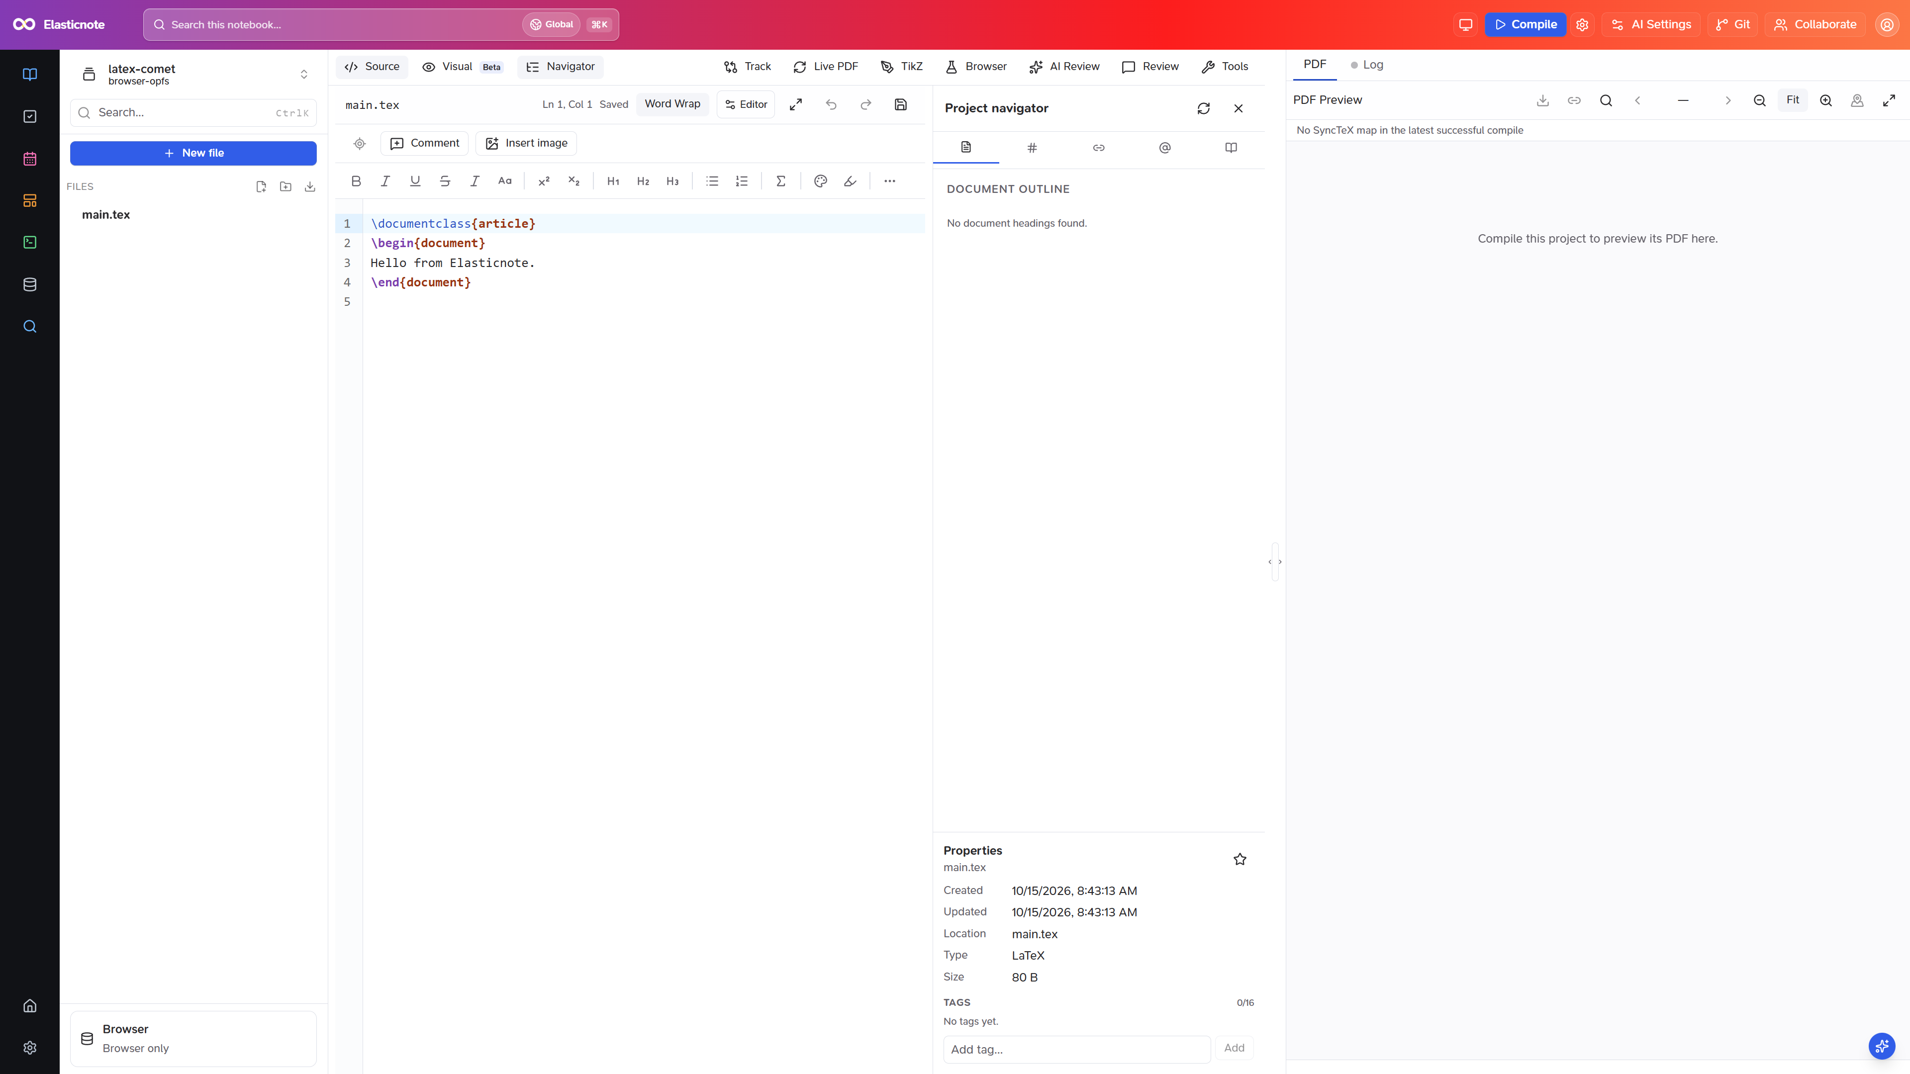Apply underline formatting

pos(415,181)
